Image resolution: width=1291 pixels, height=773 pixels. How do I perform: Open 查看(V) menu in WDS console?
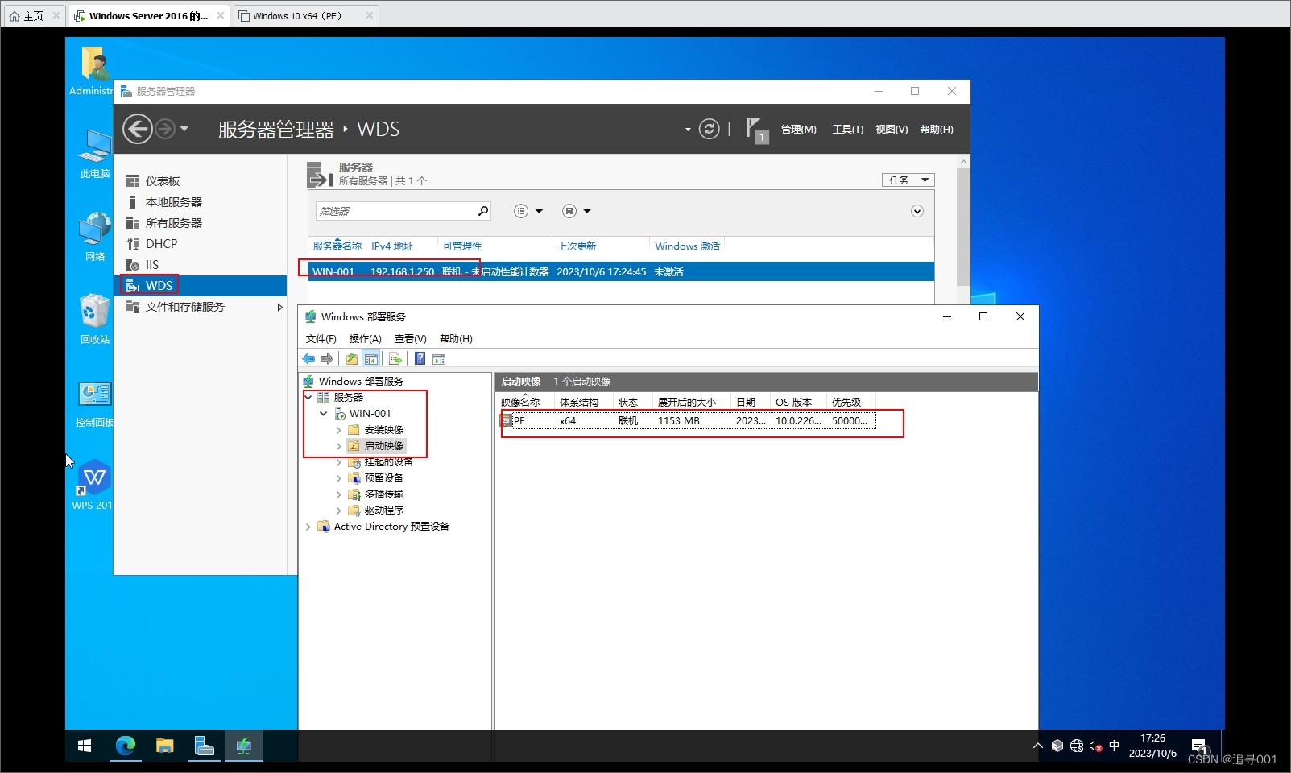click(x=410, y=339)
